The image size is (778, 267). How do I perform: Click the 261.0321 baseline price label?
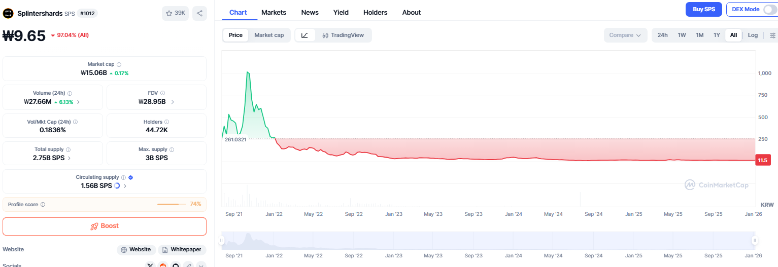[x=235, y=139]
